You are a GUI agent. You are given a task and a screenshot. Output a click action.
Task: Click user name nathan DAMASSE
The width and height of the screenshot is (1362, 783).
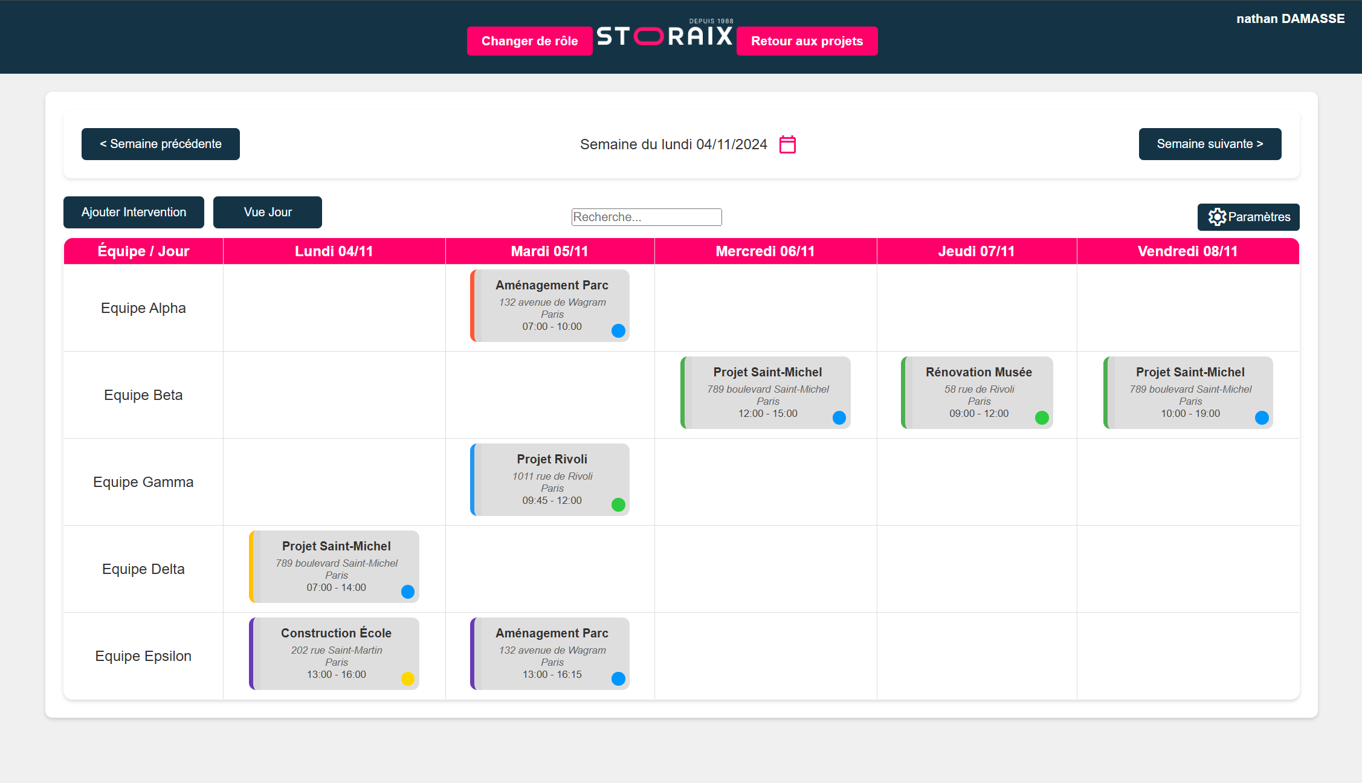pos(1290,19)
